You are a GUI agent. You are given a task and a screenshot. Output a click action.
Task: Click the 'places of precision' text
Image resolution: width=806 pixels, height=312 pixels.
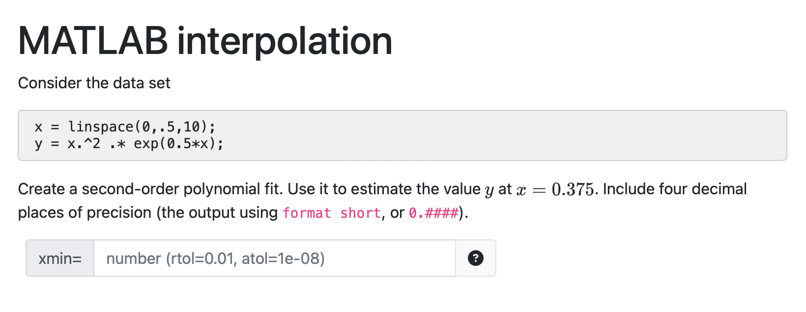pos(85,212)
